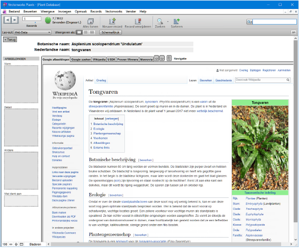
Task: Go to previous record with book arrow
Action: tap(7, 20)
